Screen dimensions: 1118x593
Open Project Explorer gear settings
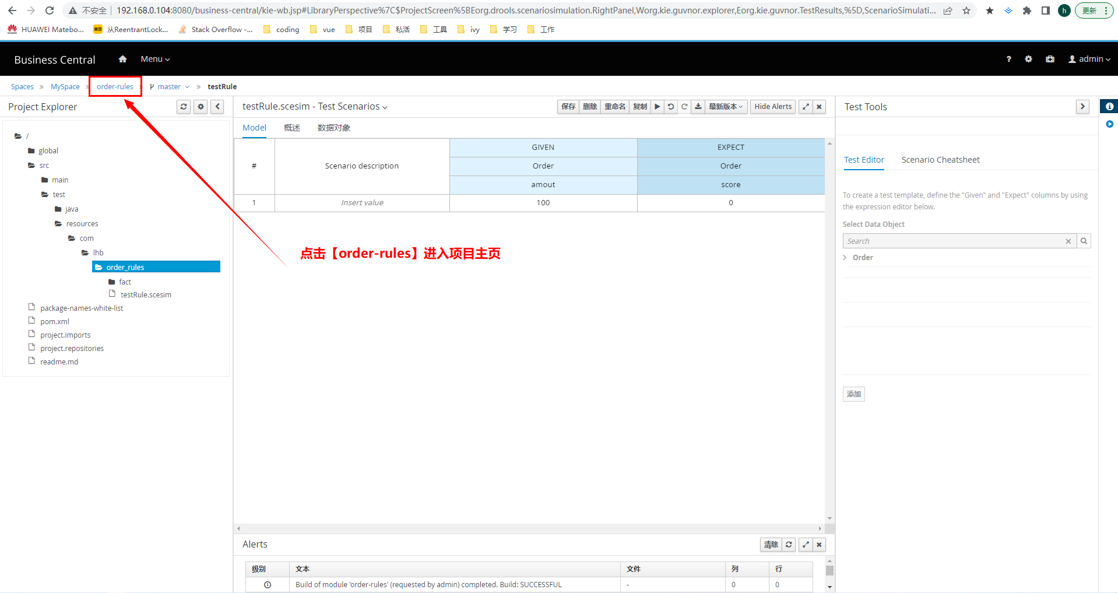coord(201,107)
